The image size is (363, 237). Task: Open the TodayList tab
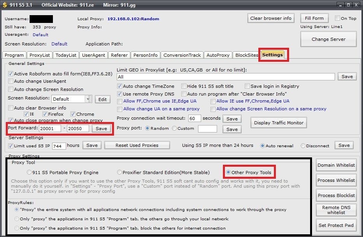point(66,55)
